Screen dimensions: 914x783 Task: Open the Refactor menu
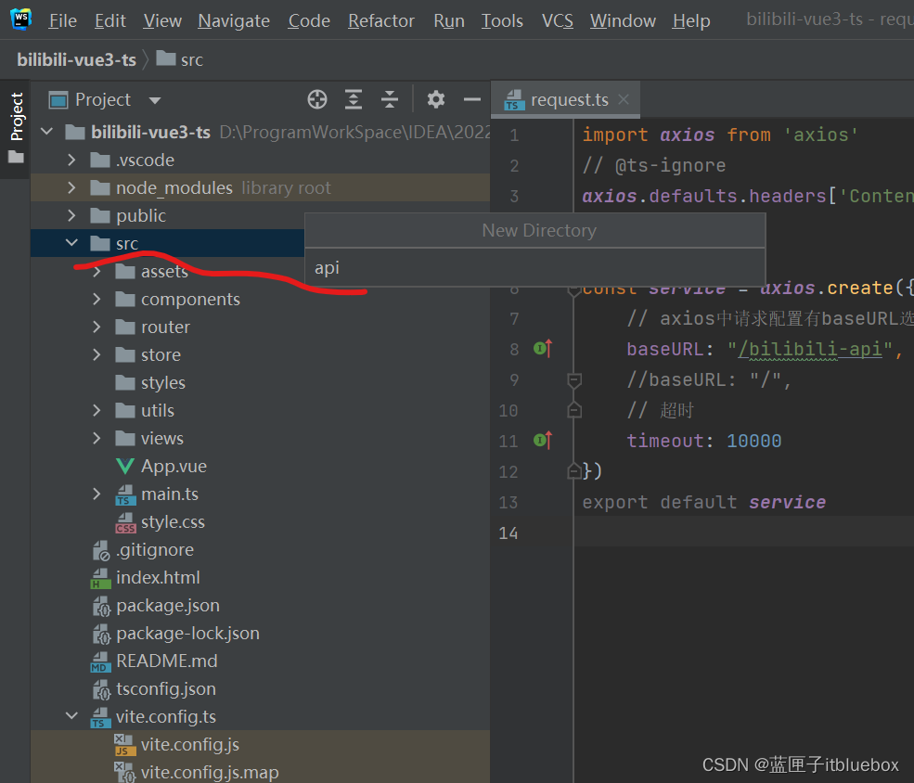point(381,21)
